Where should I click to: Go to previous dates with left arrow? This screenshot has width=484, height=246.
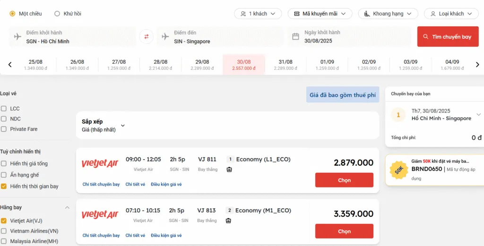tap(10, 64)
